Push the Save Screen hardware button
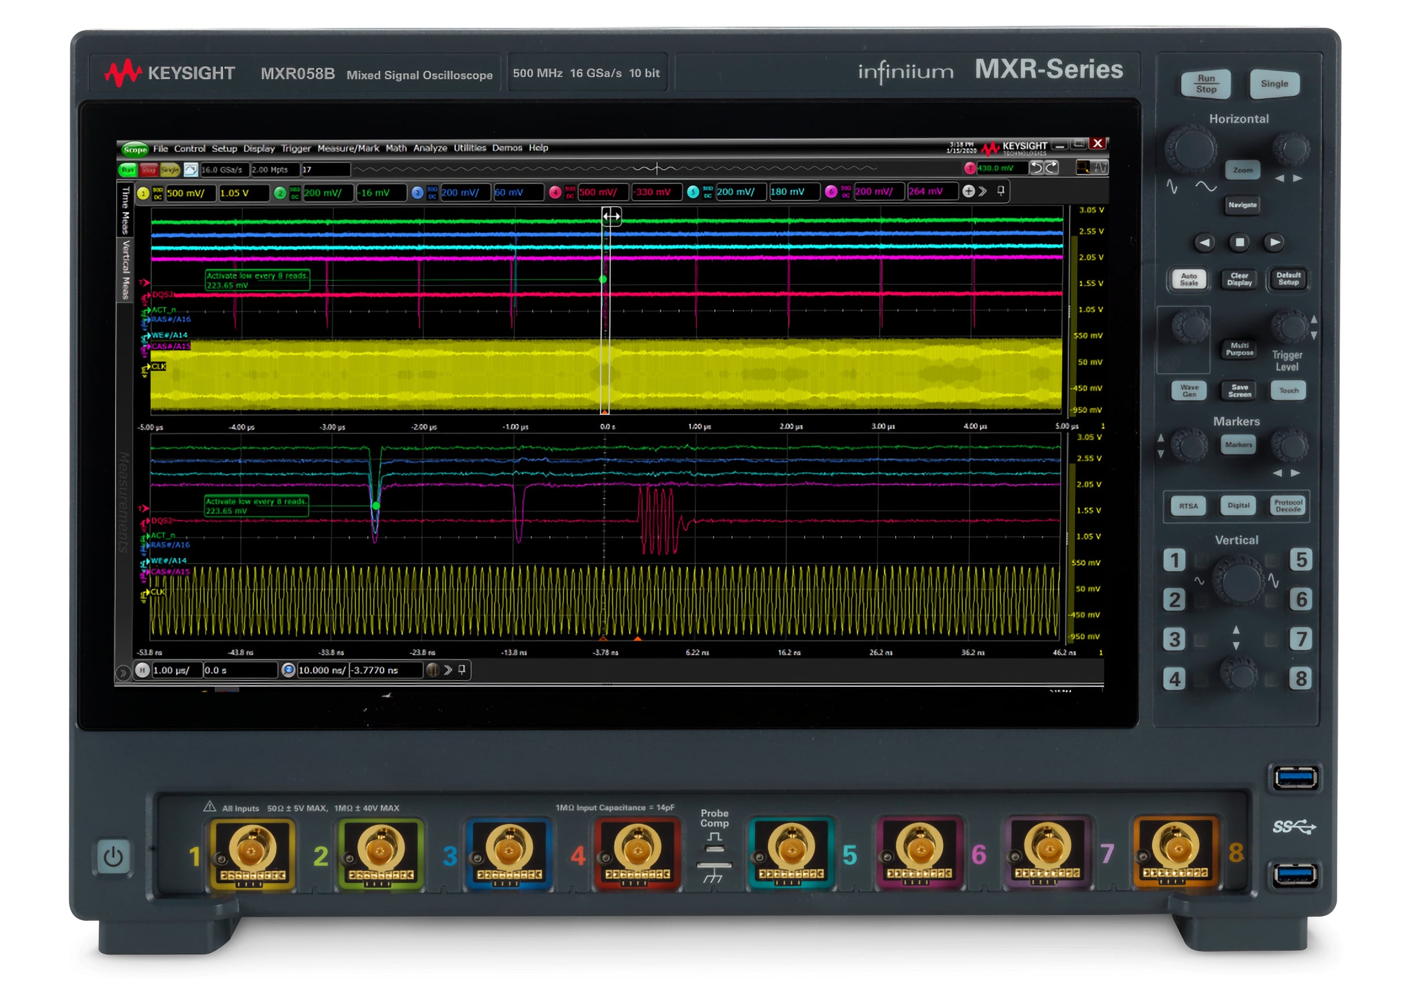 (x=1240, y=390)
